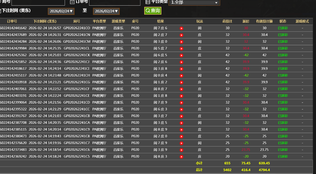The height and width of the screenshot is (174, 316).
Task: Watch the result replay for round GP020262241CA
Action: (x=182, y=123)
